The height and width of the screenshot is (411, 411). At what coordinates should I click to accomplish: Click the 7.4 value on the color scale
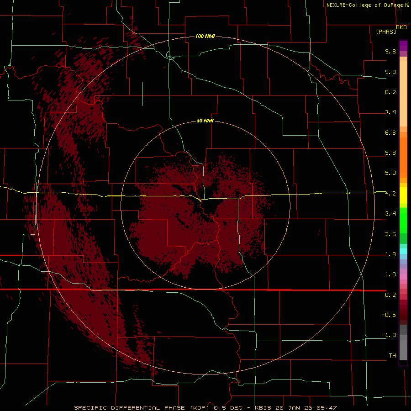tap(390, 112)
